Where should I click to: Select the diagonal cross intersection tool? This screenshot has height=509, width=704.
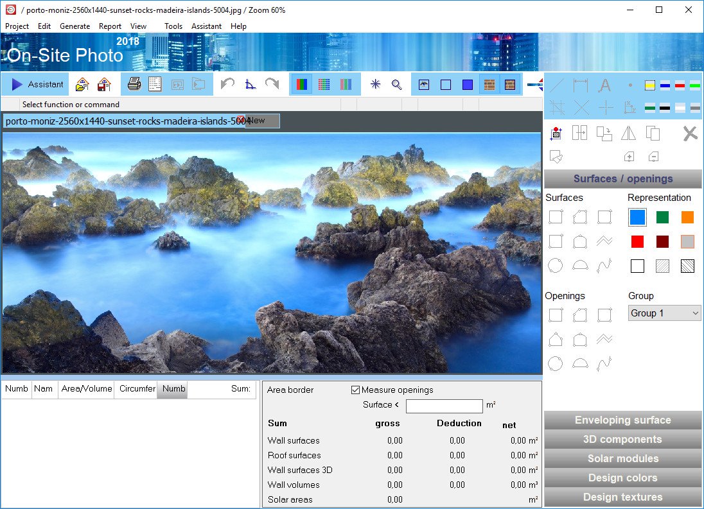coord(581,108)
